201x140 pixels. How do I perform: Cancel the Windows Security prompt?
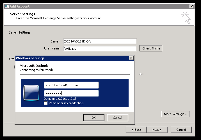[118, 118]
